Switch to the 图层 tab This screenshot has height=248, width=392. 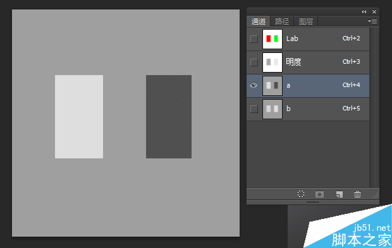[306, 21]
